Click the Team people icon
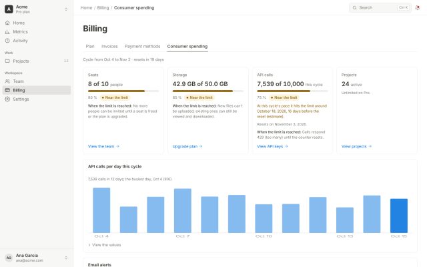 pyautogui.click(x=7, y=81)
